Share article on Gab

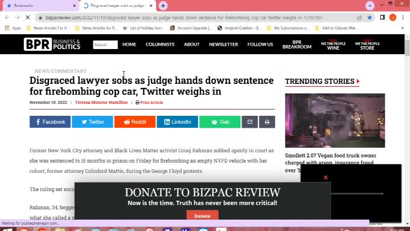pos(220,122)
